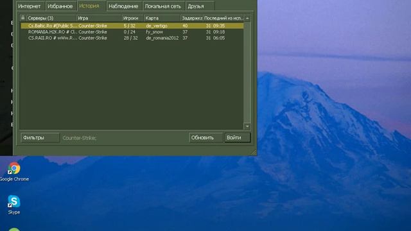Sort by the Серверы (3) column

point(51,18)
